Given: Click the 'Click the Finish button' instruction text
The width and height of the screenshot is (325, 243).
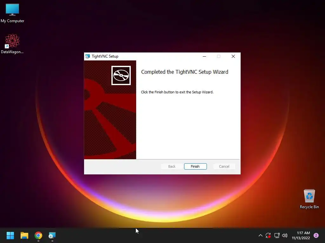Looking at the screenshot, I should [x=177, y=92].
